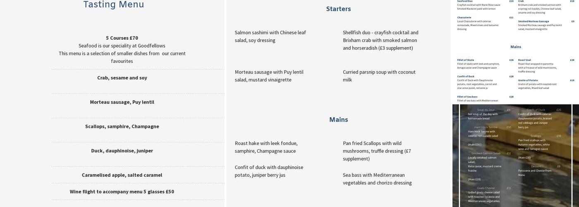
Task: Select the Roast hake main description
Action: click(266, 147)
